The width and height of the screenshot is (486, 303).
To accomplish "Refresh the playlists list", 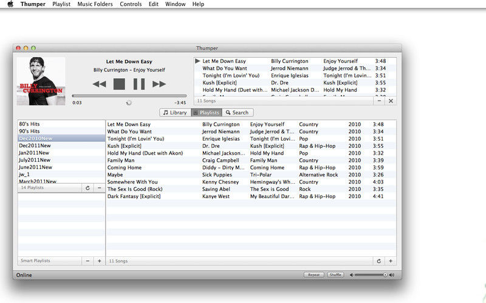I will pyautogui.click(x=87, y=188).
